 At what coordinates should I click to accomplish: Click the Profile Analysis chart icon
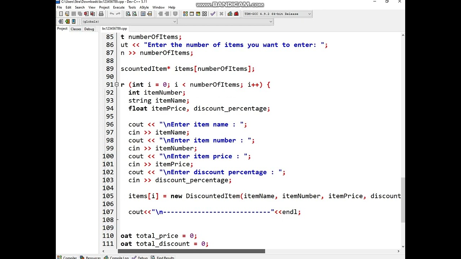pos(230,14)
